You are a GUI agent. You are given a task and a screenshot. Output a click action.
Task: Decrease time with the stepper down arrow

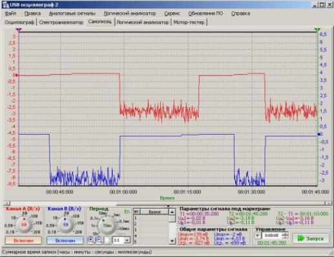point(285,237)
